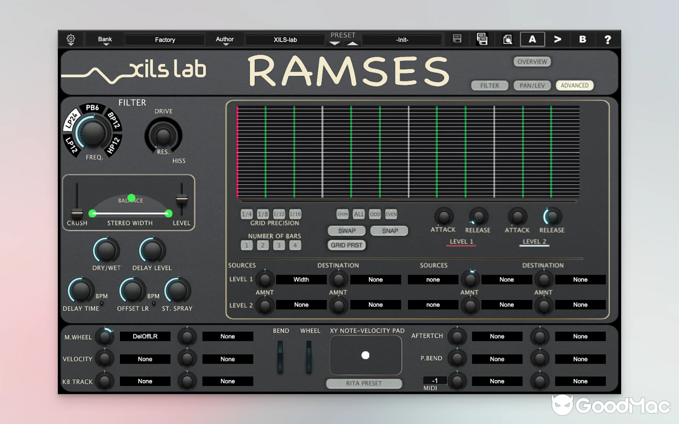Open the save-as multiple disks icon

(482, 39)
